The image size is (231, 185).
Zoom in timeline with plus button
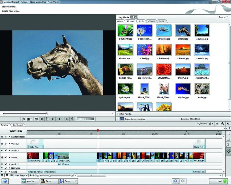pyautogui.click(x=72, y=175)
